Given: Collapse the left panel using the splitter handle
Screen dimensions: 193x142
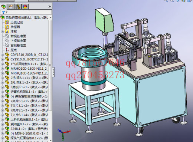Looking at the screenshot, I should coord(53,72).
